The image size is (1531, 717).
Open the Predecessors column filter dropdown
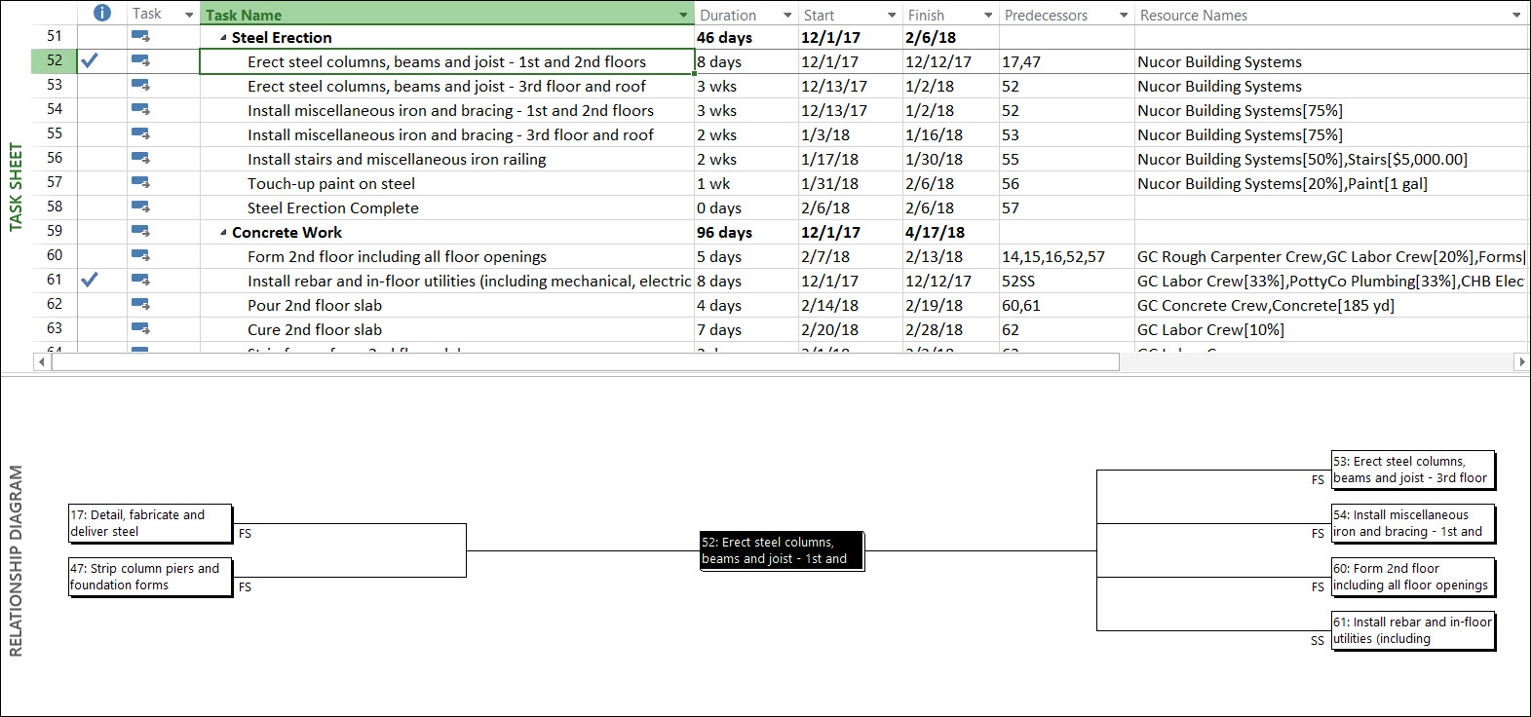point(1124,15)
